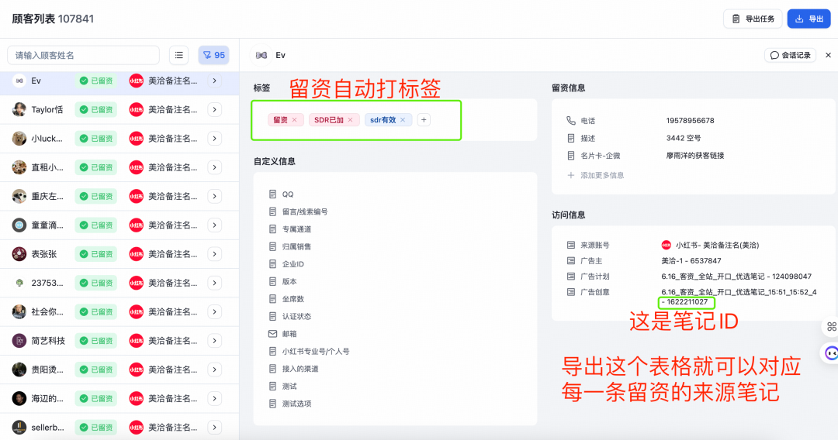Viewport: 838px width, 440px height.
Task: Click the 描述 field icon
Action: 571,138
